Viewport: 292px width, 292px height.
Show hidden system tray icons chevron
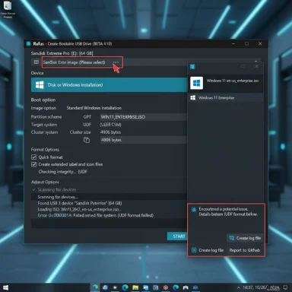click(238, 287)
